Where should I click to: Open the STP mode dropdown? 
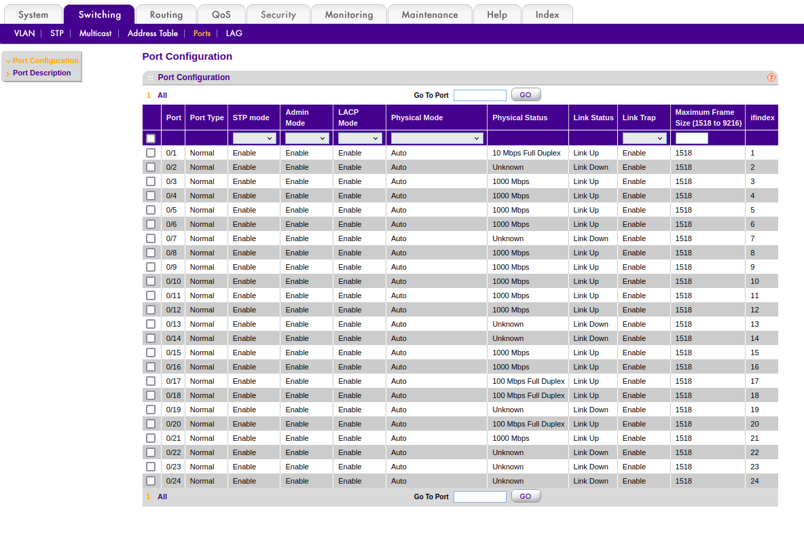tap(254, 139)
